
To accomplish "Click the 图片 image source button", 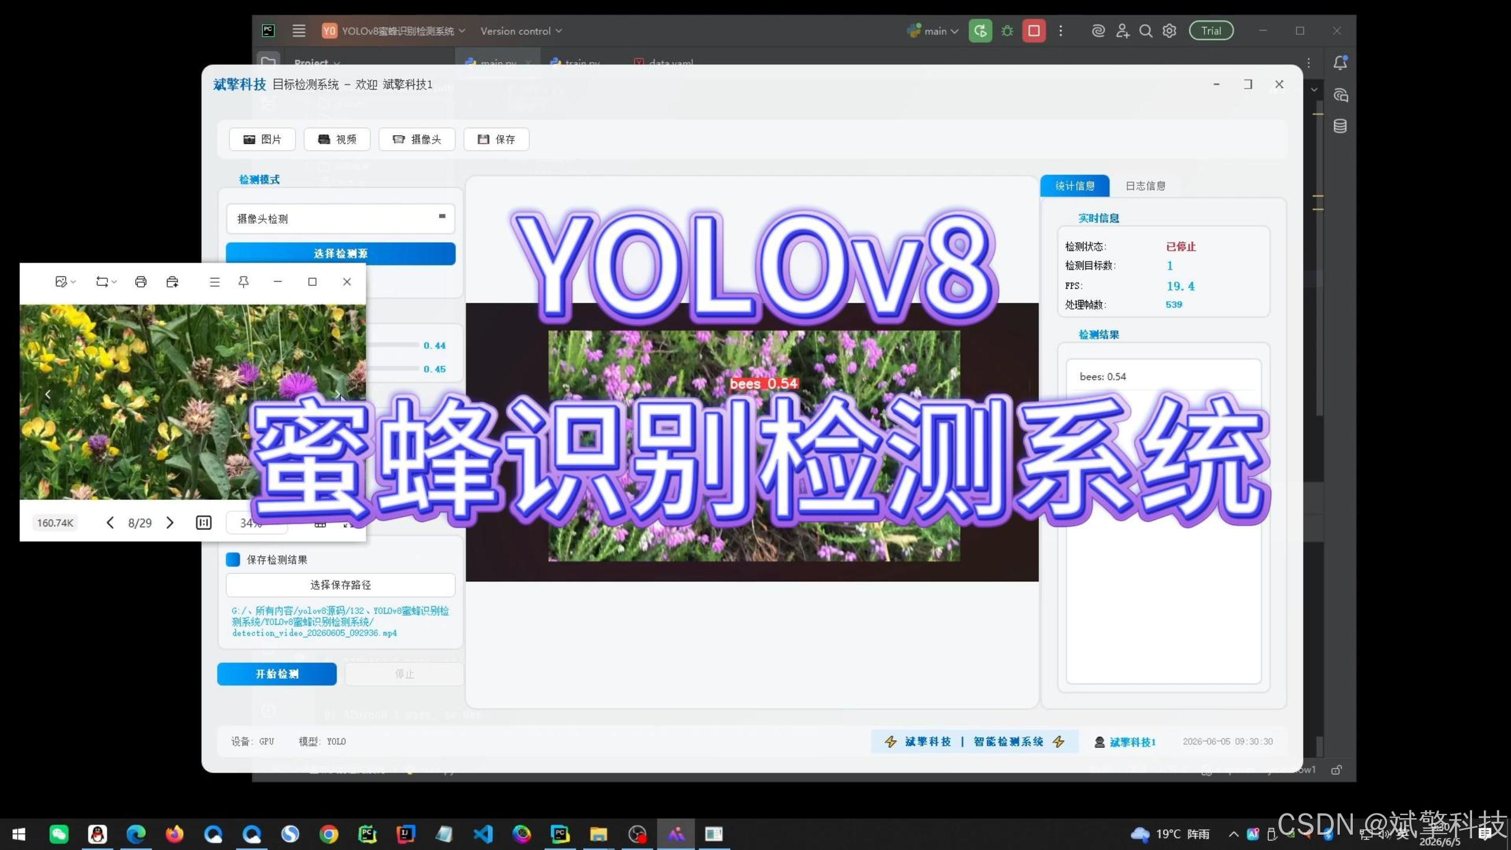I will [x=262, y=139].
